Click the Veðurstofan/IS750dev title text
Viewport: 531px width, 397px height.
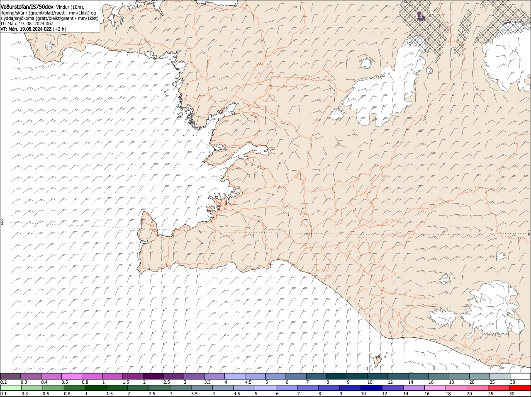(27, 7)
